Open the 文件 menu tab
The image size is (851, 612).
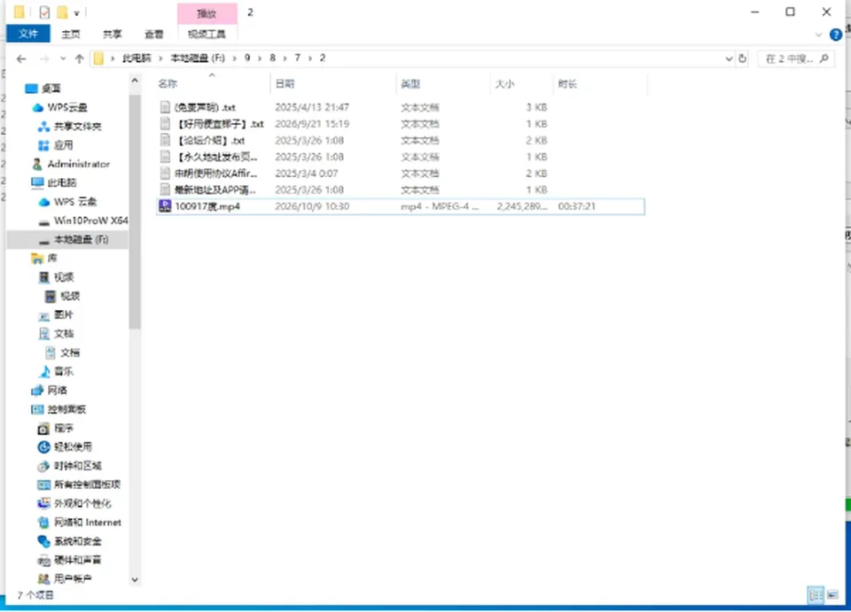(x=28, y=34)
